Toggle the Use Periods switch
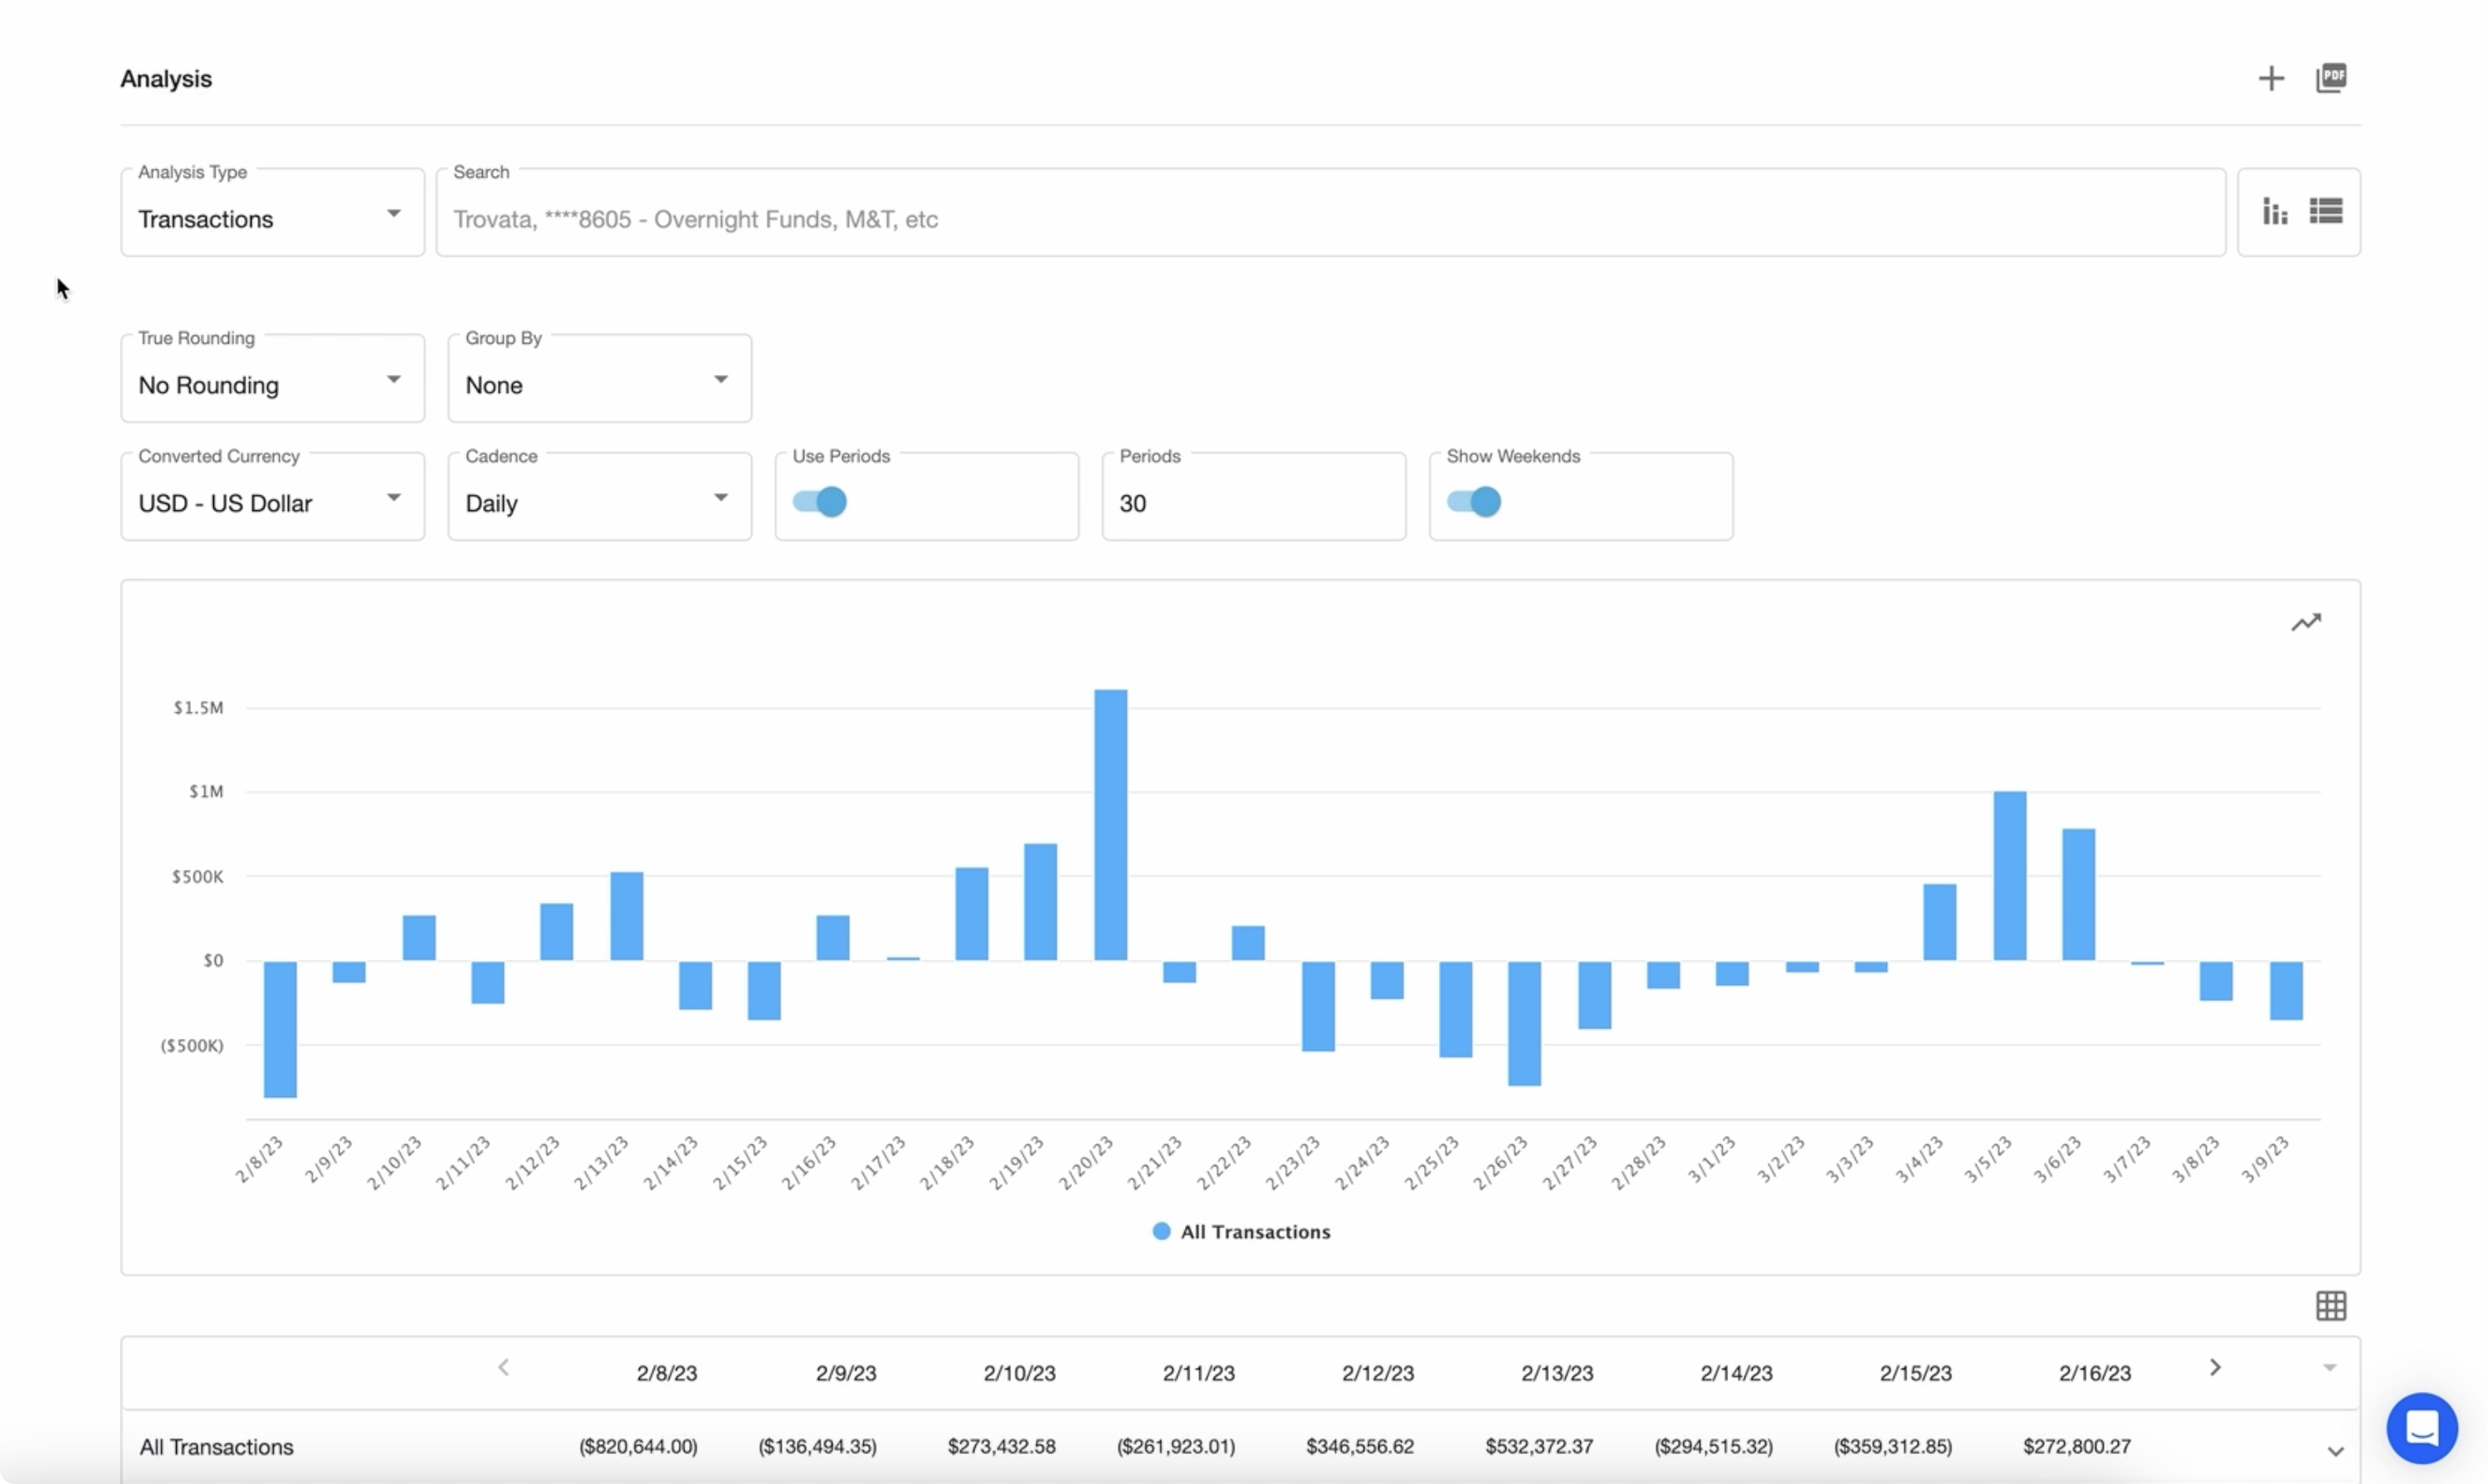This screenshot has width=2488, height=1484. tap(820, 501)
